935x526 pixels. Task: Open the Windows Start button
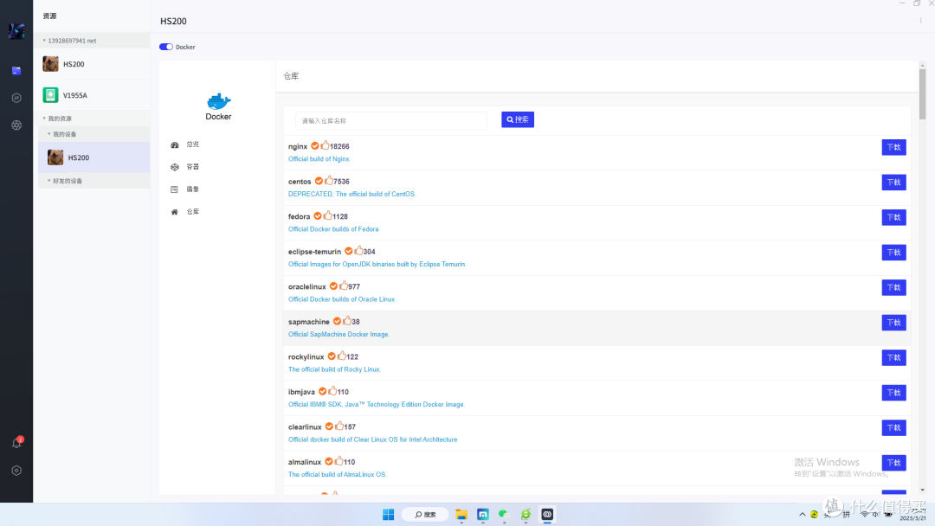[x=388, y=514]
